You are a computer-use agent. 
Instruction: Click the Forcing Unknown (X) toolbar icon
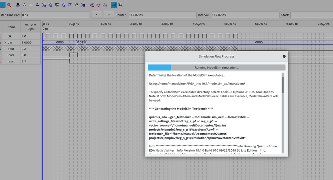point(18,5)
